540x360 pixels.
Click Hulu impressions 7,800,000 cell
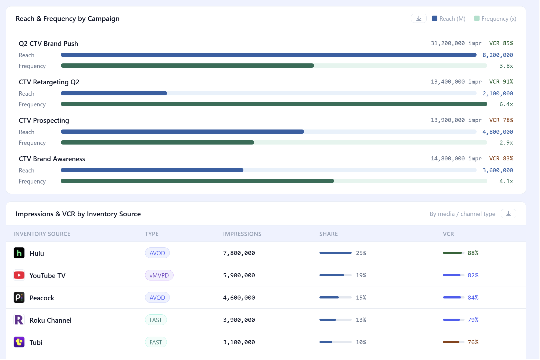[x=239, y=253]
